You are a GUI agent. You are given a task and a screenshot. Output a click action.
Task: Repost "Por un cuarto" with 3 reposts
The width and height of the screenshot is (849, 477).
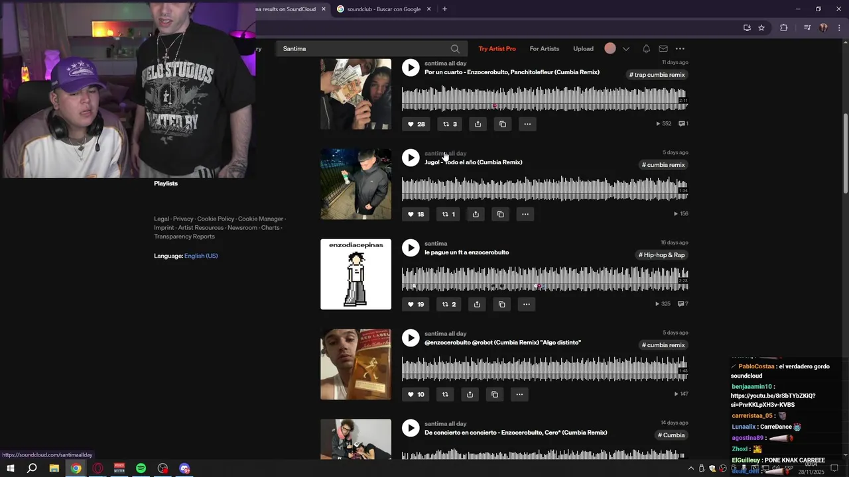click(x=450, y=124)
